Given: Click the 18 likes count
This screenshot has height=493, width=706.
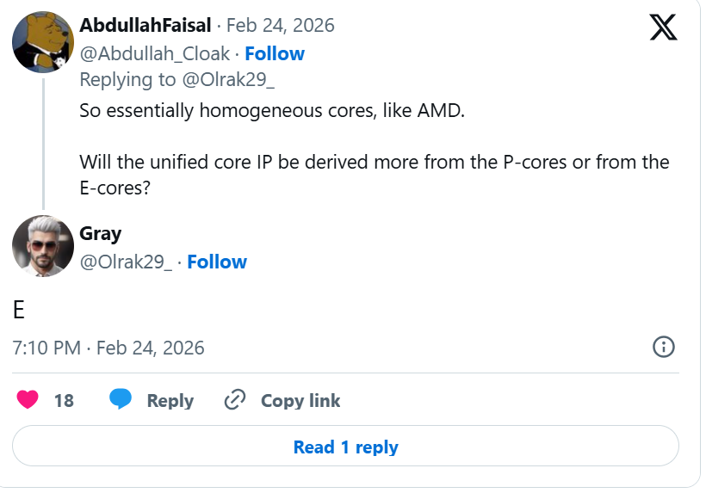Looking at the screenshot, I should point(64,401).
